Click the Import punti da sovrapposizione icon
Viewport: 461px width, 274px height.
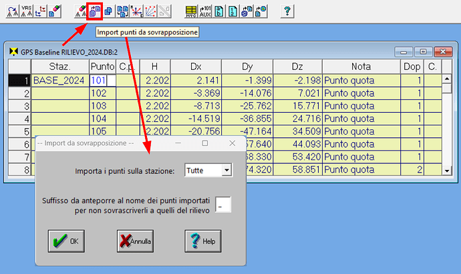point(94,11)
